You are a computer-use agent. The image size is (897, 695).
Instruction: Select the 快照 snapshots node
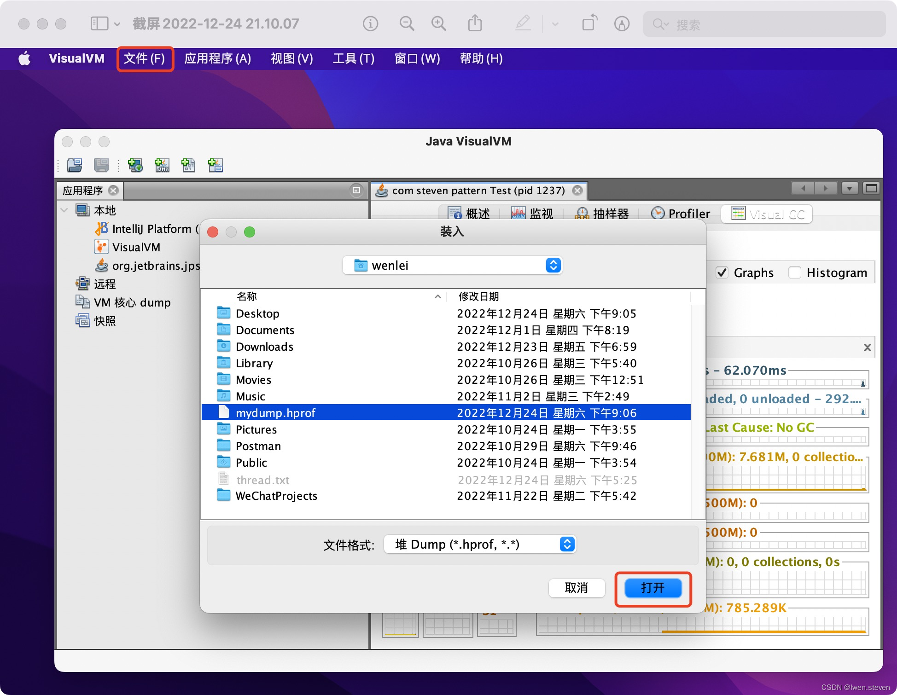(96, 321)
